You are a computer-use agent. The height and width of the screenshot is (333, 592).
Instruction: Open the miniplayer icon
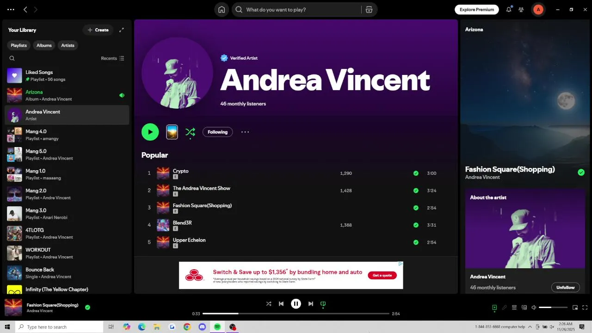[575, 308]
